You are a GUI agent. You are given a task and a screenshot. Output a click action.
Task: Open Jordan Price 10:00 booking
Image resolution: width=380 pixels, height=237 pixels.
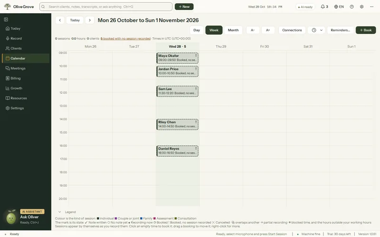tap(177, 72)
